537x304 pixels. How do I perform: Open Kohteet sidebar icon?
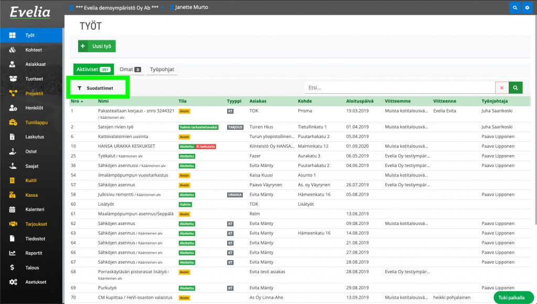pos(13,50)
